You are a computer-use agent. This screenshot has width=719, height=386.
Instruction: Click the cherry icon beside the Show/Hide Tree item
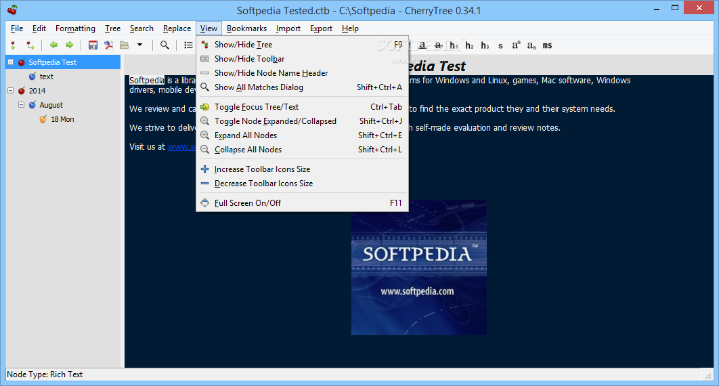[205, 45]
